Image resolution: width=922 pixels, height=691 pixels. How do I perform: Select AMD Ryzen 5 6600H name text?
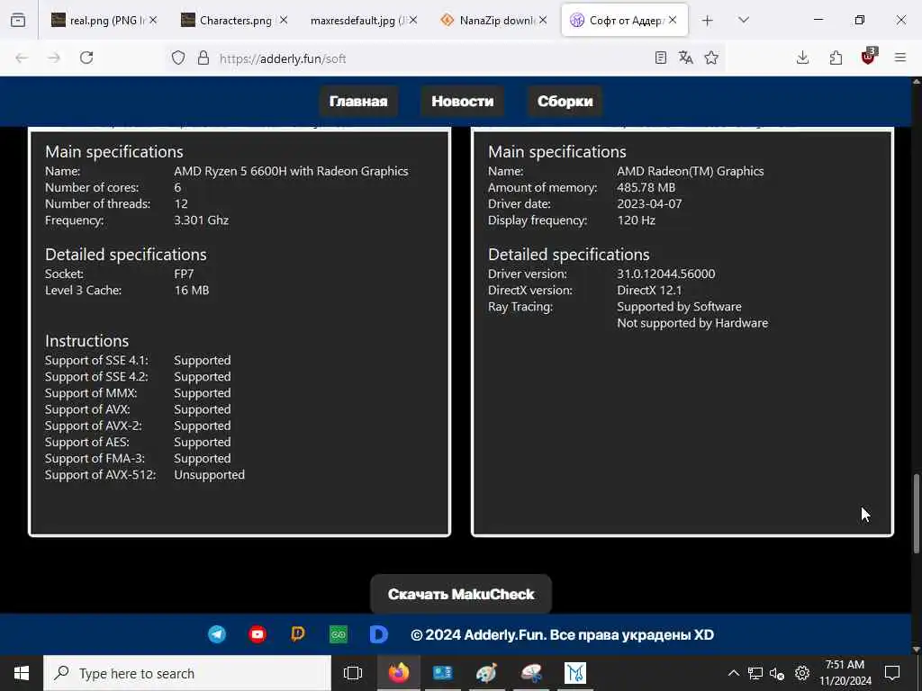click(x=291, y=171)
